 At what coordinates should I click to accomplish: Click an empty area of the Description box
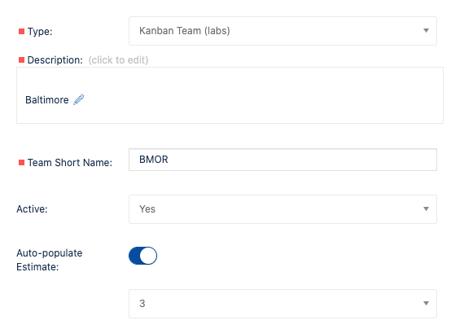pos(259,95)
